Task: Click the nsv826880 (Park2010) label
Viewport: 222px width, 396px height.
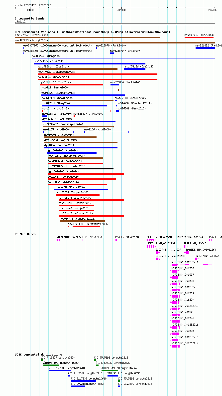Action: coord(125,82)
